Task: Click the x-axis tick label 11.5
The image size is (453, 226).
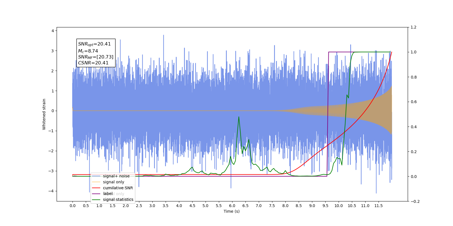Action: (x=379, y=206)
